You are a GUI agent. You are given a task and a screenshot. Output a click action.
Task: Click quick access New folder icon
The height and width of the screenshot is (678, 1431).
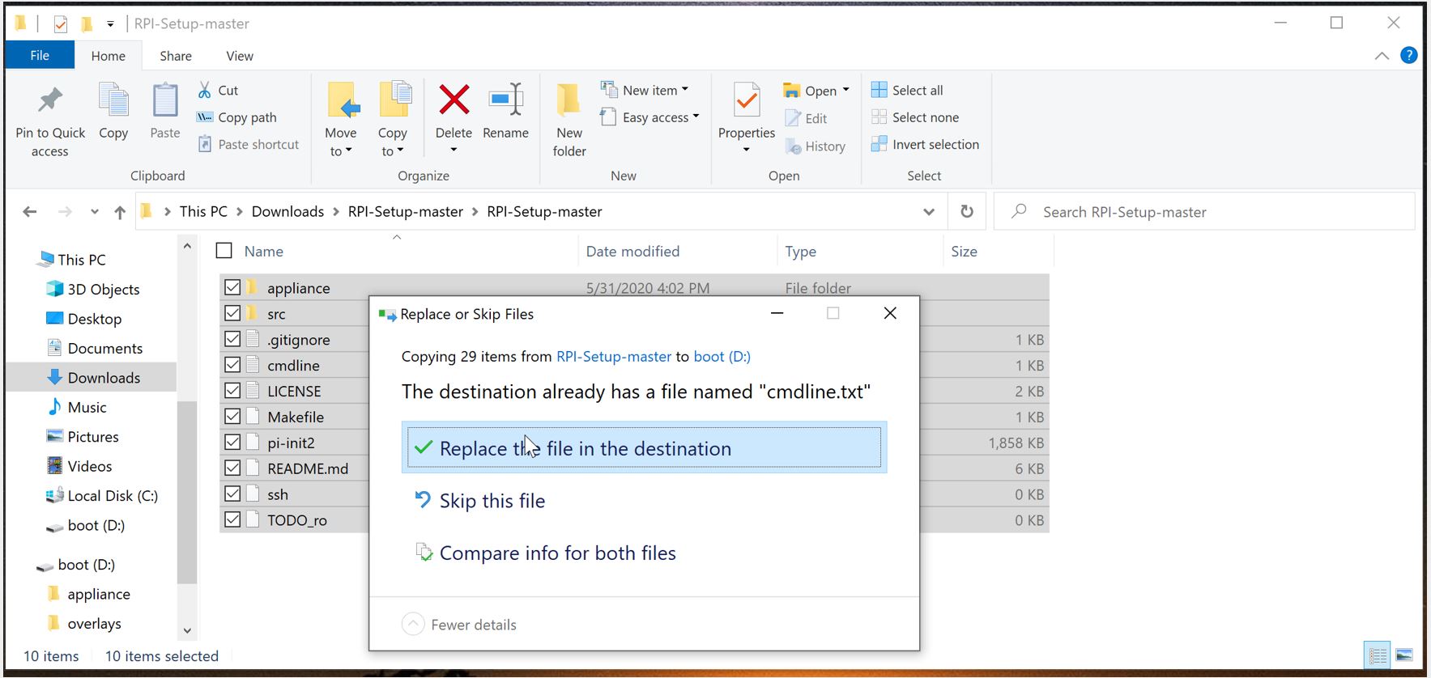87,24
